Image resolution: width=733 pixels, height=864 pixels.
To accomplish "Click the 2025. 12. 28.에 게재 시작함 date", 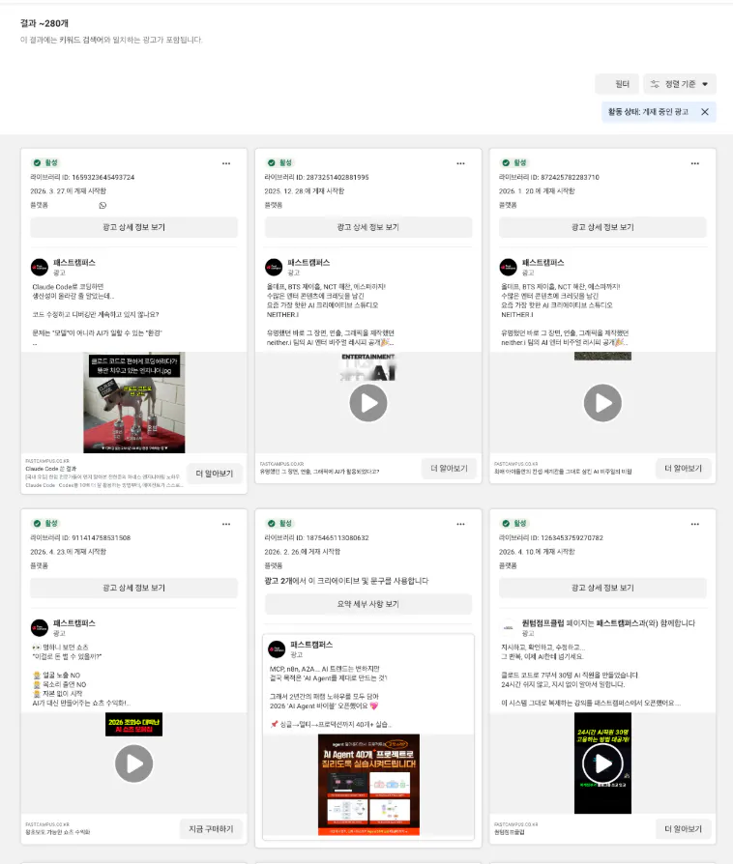I will pyautogui.click(x=305, y=191).
